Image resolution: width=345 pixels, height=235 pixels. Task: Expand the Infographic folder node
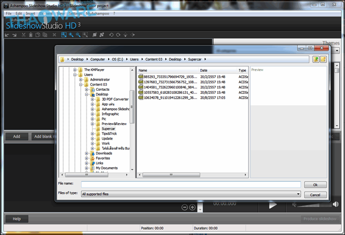[x=92, y=114]
